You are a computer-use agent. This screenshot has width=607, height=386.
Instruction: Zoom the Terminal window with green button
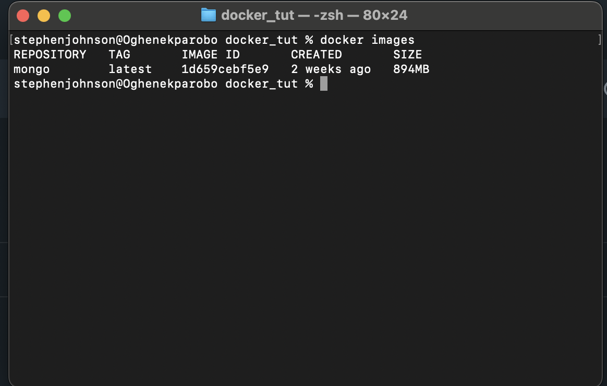coord(65,15)
